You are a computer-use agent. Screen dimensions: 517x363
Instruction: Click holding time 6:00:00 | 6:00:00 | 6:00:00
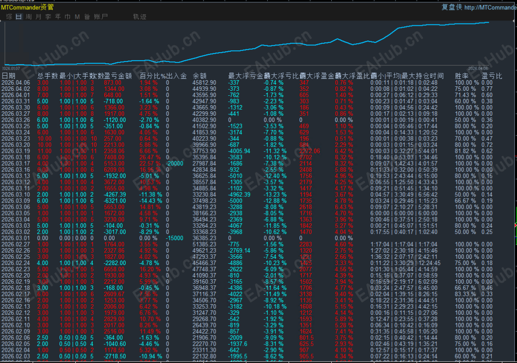click(404, 213)
